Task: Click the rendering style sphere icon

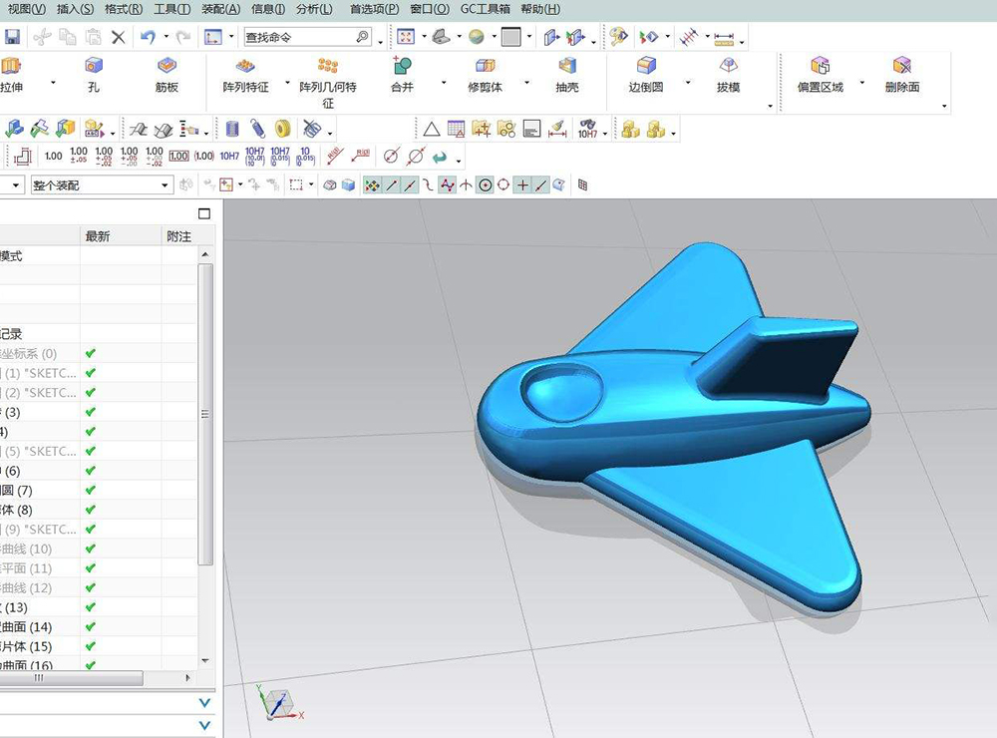Action: (x=477, y=37)
